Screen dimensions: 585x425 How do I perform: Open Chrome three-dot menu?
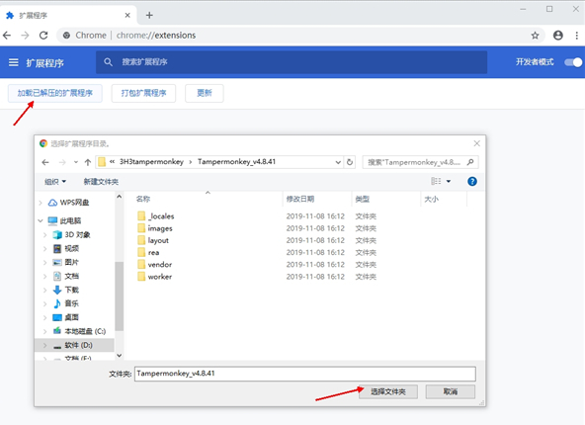(x=577, y=36)
